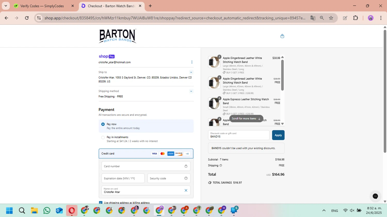The width and height of the screenshot is (387, 217).
Task: Open the translate page icon
Action: pos(313,18)
